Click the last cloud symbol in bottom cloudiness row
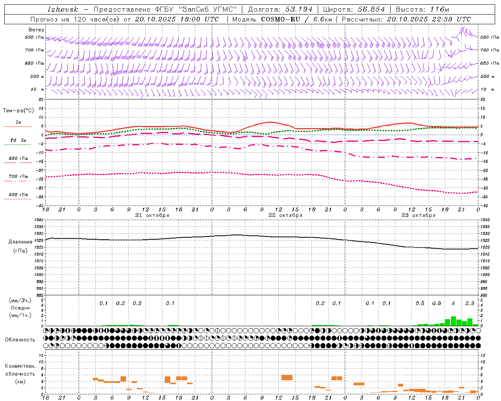 click(x=478, y=345)
